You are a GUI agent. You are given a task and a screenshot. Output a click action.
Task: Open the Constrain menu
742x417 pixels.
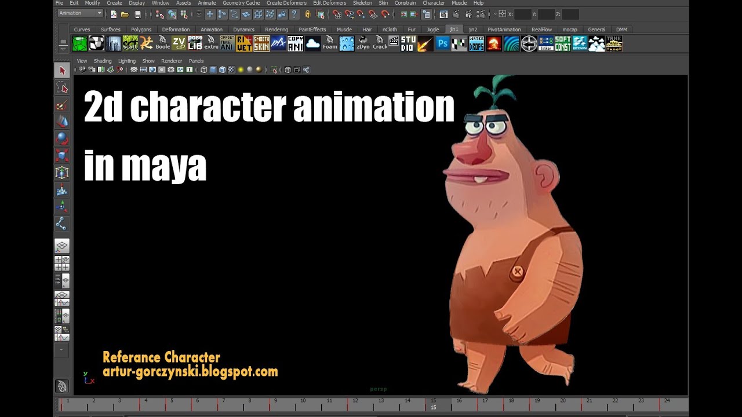(405, 3)
